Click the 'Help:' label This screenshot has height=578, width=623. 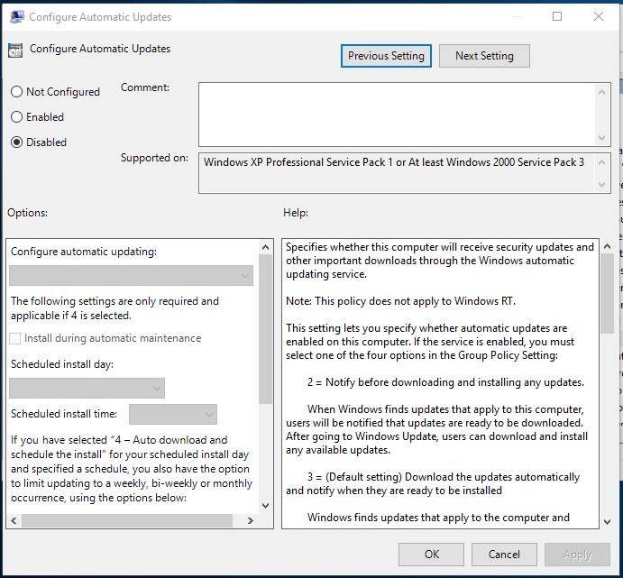tap(296, 213)
